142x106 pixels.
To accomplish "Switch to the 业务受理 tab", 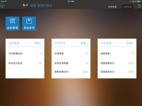I will (x=112, y=7).
